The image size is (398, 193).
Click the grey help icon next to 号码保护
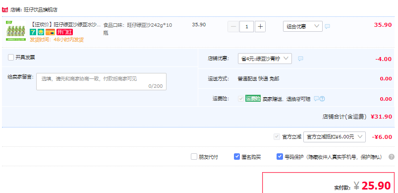point(392,157)
